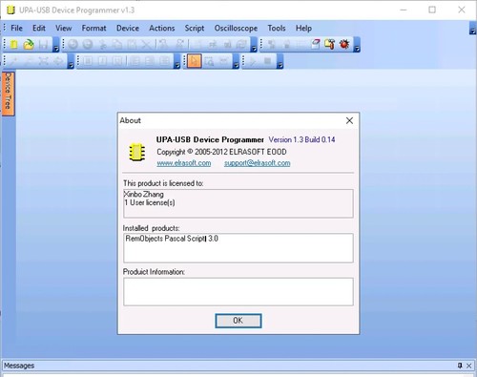Image resolution: width=477 pixels, height=377 pixels.
Task: Click the greyed Redo toolbar icon
Action: coord(88,44)
